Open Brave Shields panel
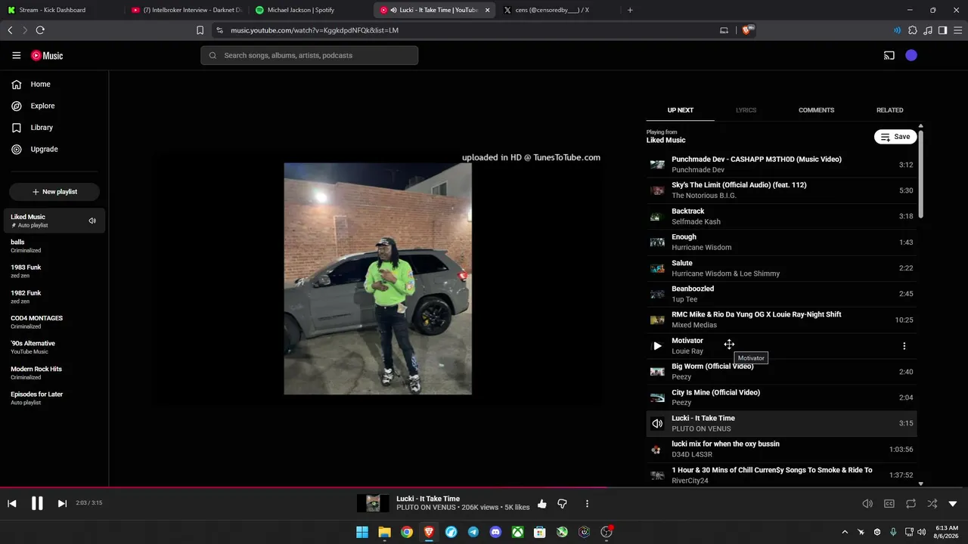This screenshot has height=544, width=968. pyautogui.click(x=749, y=30)
